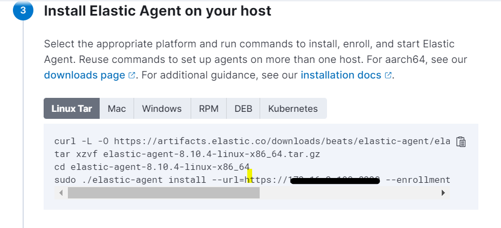
Task: Open the RPM platform tab
Action: click(x=208, y=109)
